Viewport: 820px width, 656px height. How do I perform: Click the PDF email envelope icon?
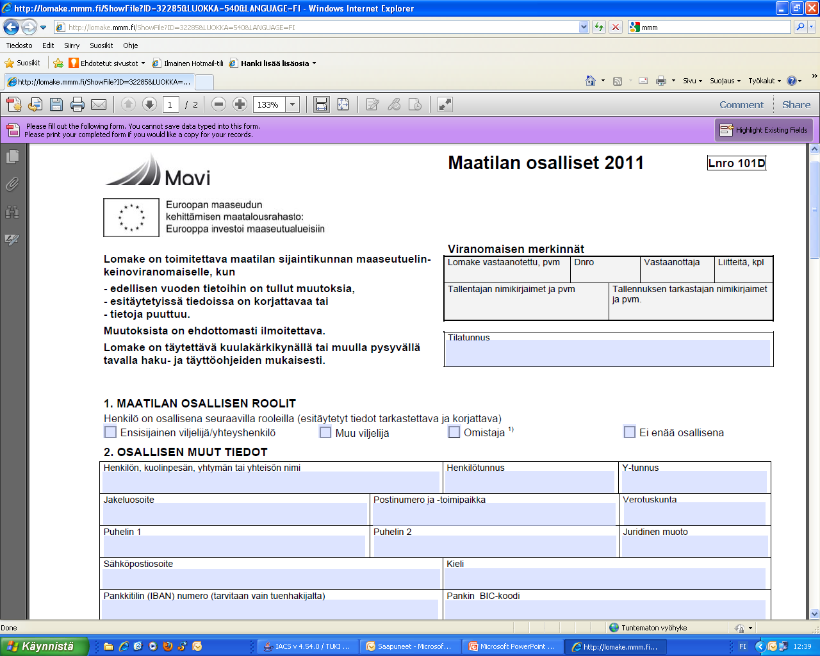[99, 104]
